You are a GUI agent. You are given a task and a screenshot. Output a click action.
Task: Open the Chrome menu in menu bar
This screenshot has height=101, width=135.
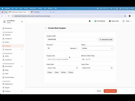(x=7, y=8)
